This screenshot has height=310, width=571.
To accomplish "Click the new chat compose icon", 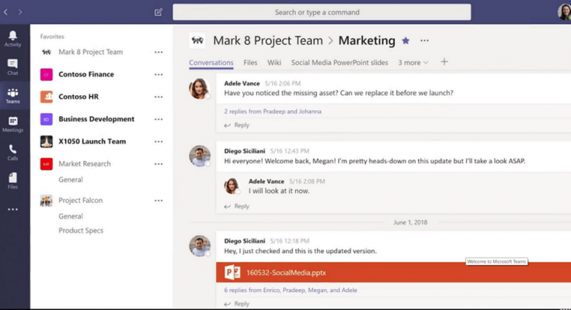I will tap(158, 12).
